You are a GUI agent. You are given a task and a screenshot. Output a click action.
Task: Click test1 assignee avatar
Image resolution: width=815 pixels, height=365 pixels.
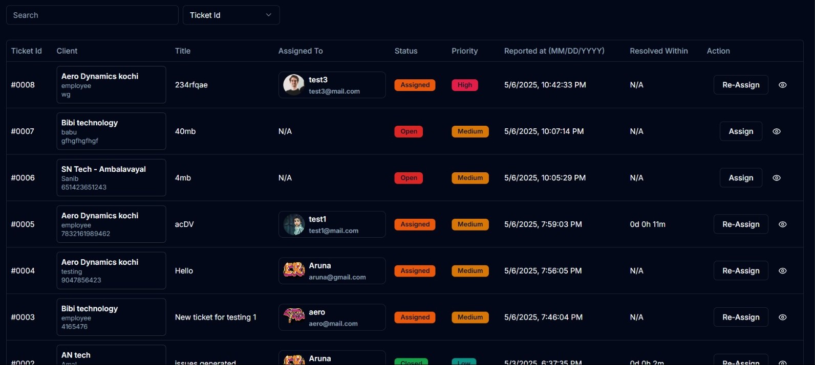coord(294,224)
